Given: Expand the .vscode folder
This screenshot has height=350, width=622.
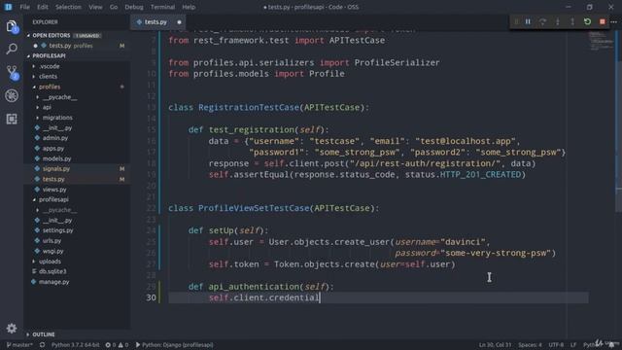Looking at the screenshot, I should click(50, 66).
